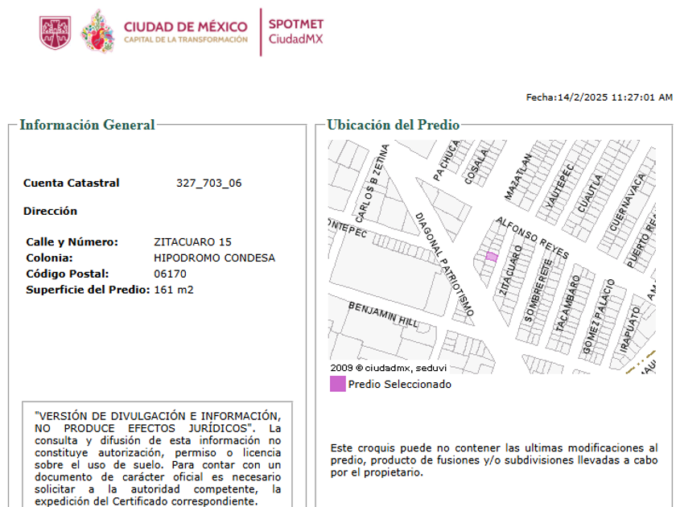Click the IRAPUATO street label on map

[x=630, y=329]
